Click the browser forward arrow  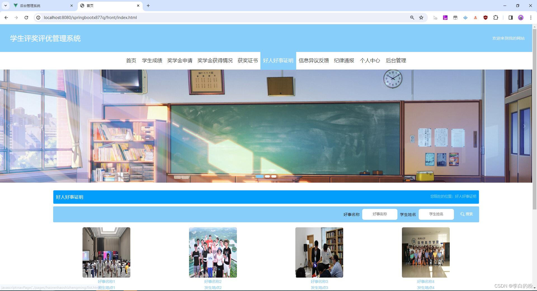click(x=16, y=18)
